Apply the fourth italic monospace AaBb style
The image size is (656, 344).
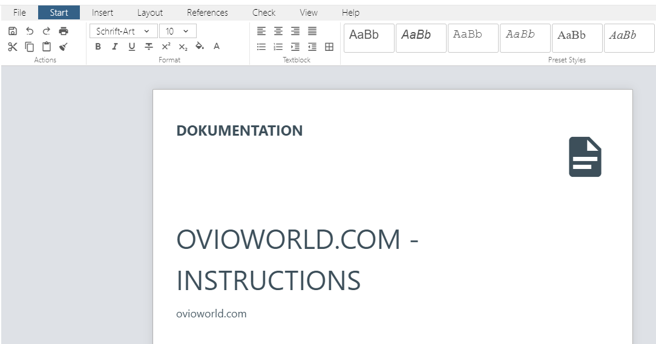[525, 38]
